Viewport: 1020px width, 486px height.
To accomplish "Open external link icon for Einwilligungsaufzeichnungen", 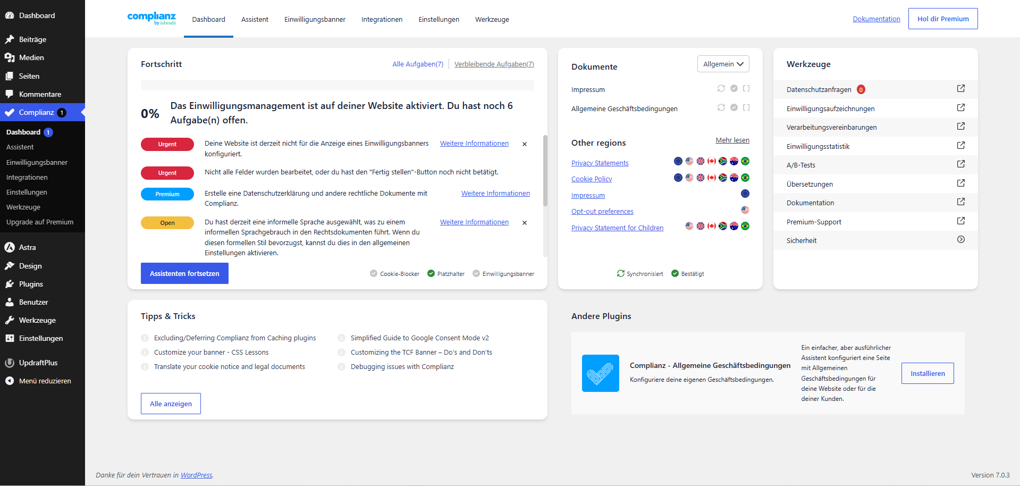I will [960, 108].
